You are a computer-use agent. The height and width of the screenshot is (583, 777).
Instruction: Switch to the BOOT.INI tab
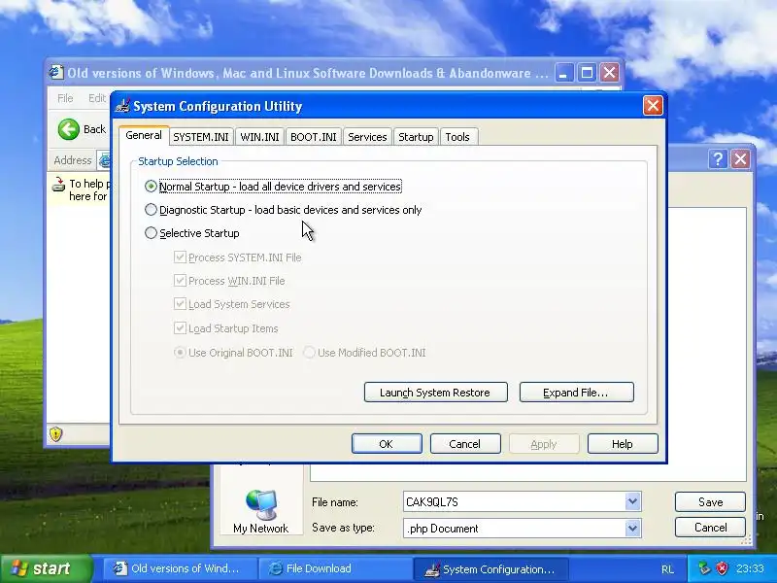point(313,137)
